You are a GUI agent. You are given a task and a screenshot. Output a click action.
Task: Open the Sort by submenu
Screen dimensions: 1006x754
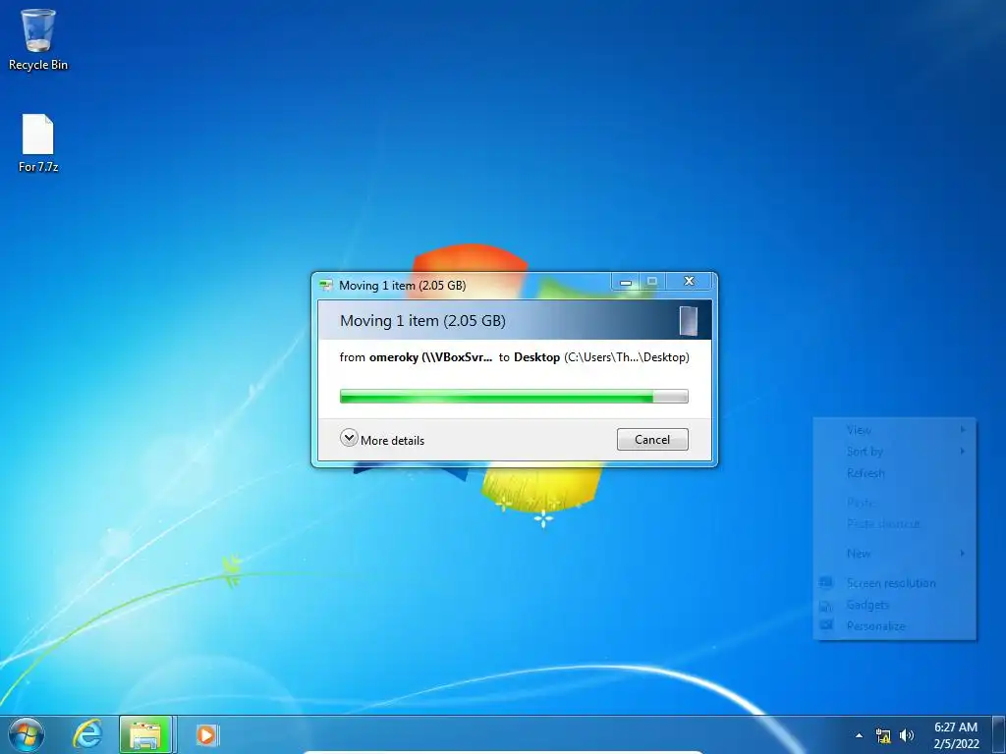894,452
